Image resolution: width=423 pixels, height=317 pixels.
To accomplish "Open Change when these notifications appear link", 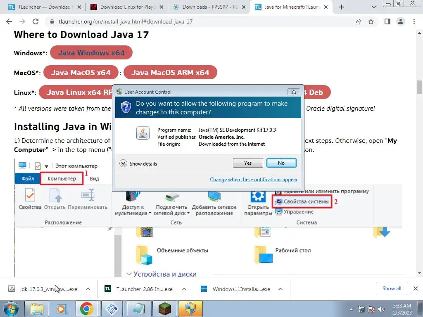I will coord(254,180).
